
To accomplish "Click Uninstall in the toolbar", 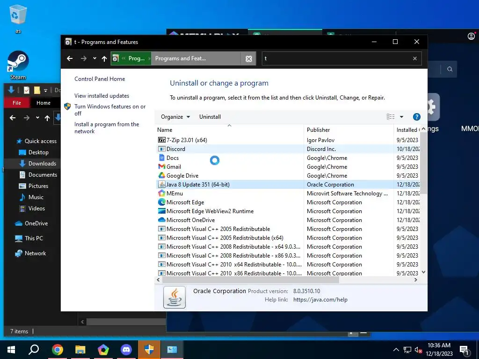I will [x=210, y=117].
